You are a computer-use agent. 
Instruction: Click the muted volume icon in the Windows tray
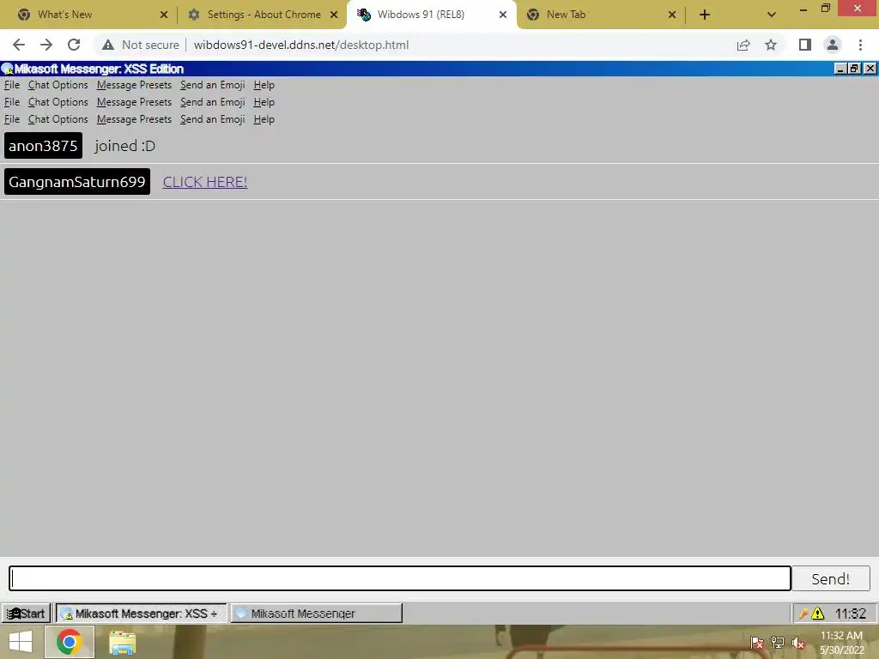[x=798, y=643]
